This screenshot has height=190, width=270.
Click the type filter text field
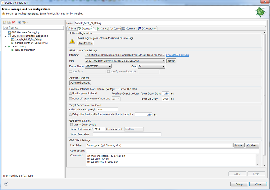tap(34, 28)
